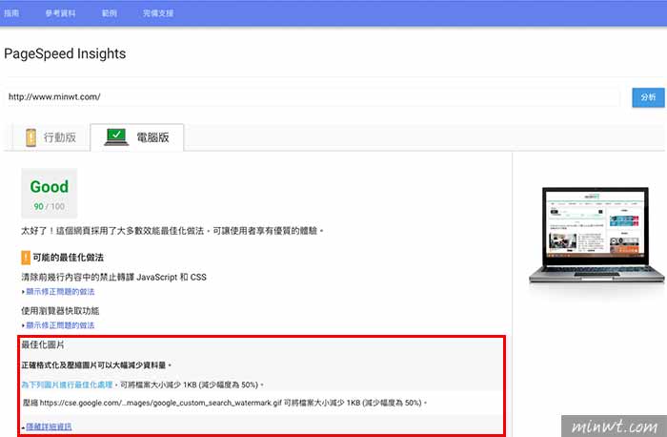667x437 pixels.
Task: Open the 參考資料 menu item
Action: tap(60, 13)
